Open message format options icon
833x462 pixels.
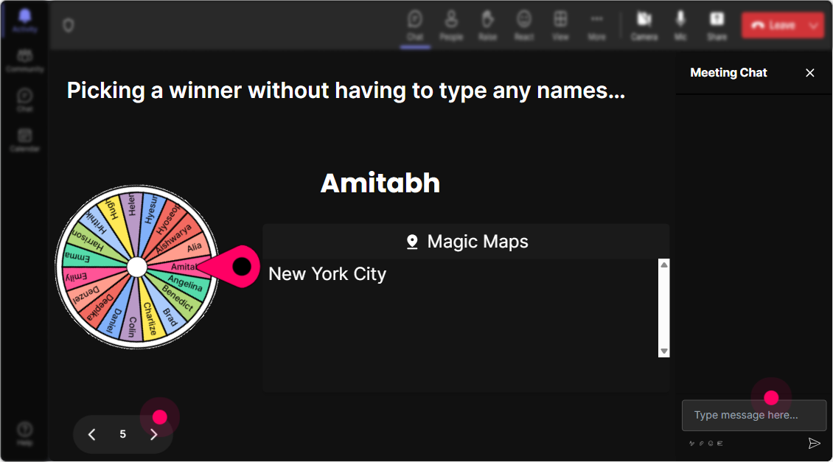(691, 444)
